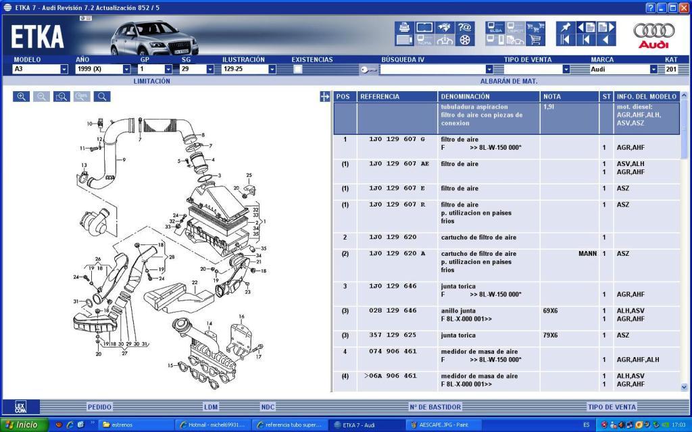
Task: Go to next page with the right arrow document icon
Action: [x=606, y=27]
